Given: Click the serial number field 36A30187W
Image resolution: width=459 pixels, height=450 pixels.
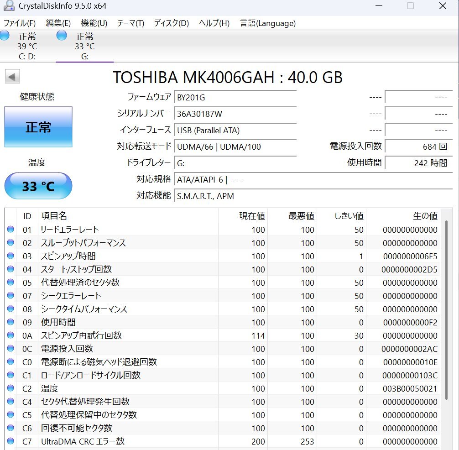Looking at the screenshot, I should point(235,114).
